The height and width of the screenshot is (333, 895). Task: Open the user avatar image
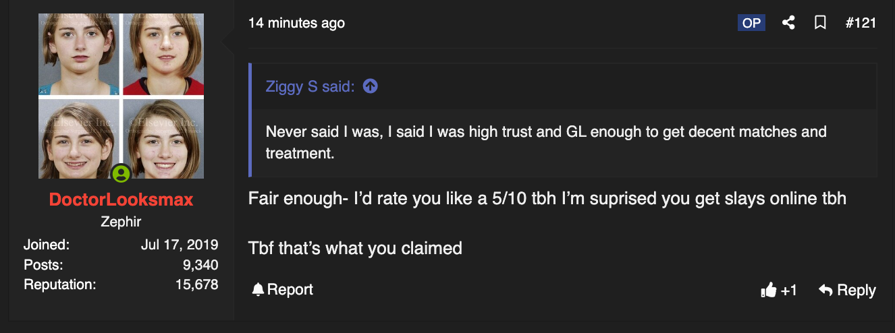121,96
